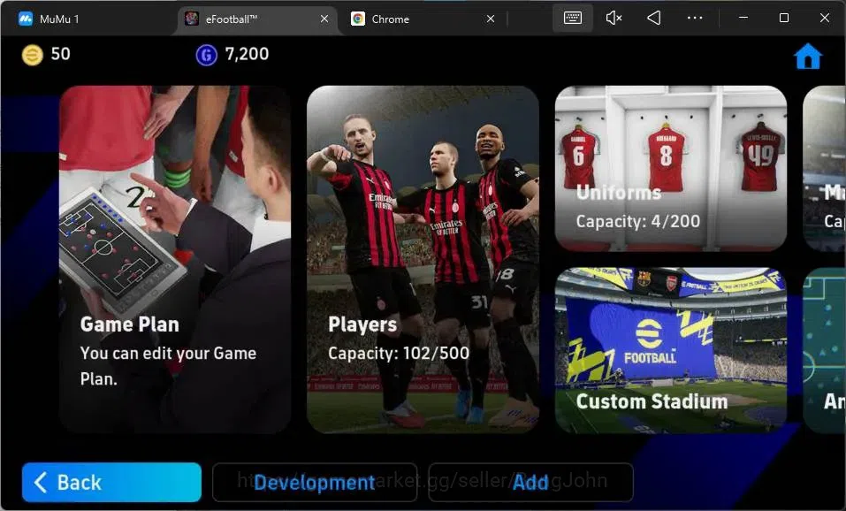The width and height of the screenshot is (846, 511).
Task: Click the MuMu logo icon
Action: (x=25, y=19)
